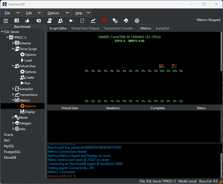Screen dimensions: 223x184
Task: Click the load driver script toolbar icon
Action: [49, 21]
